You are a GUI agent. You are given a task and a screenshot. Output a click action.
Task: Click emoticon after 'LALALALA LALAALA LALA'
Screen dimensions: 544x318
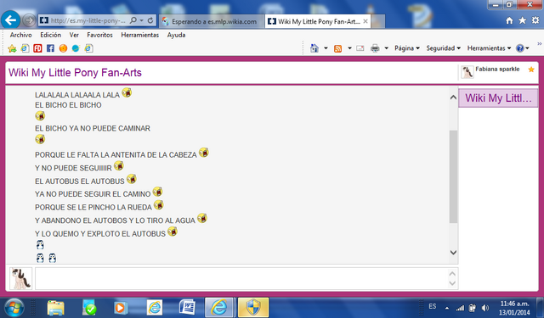coord(127,92)
